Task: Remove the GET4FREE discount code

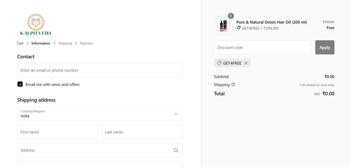Action: coord(246,63)
